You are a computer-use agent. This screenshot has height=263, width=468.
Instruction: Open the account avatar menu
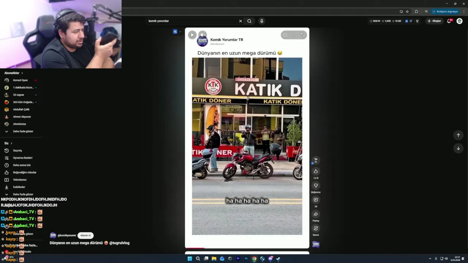(460, 21)
